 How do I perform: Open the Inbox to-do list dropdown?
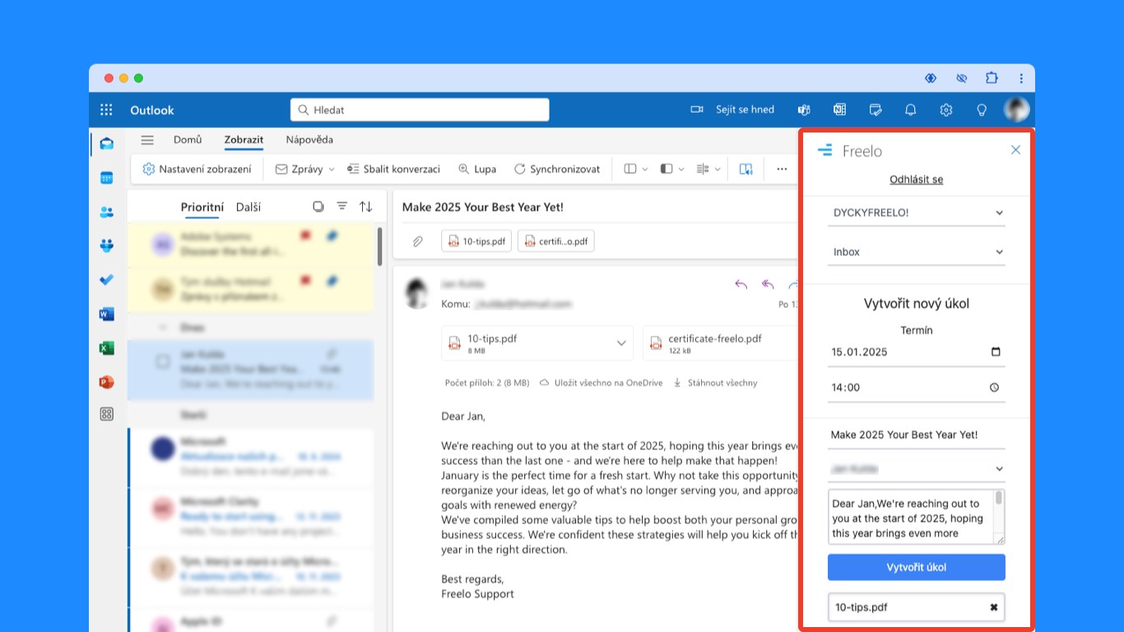916,252
